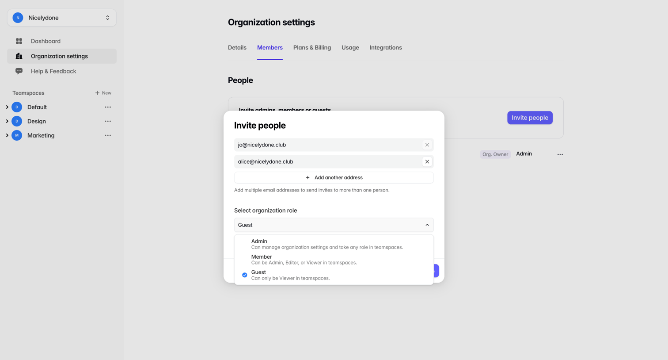Choose the Member organization role
Screen dimensions: 668x360
(x=334, y=259)
